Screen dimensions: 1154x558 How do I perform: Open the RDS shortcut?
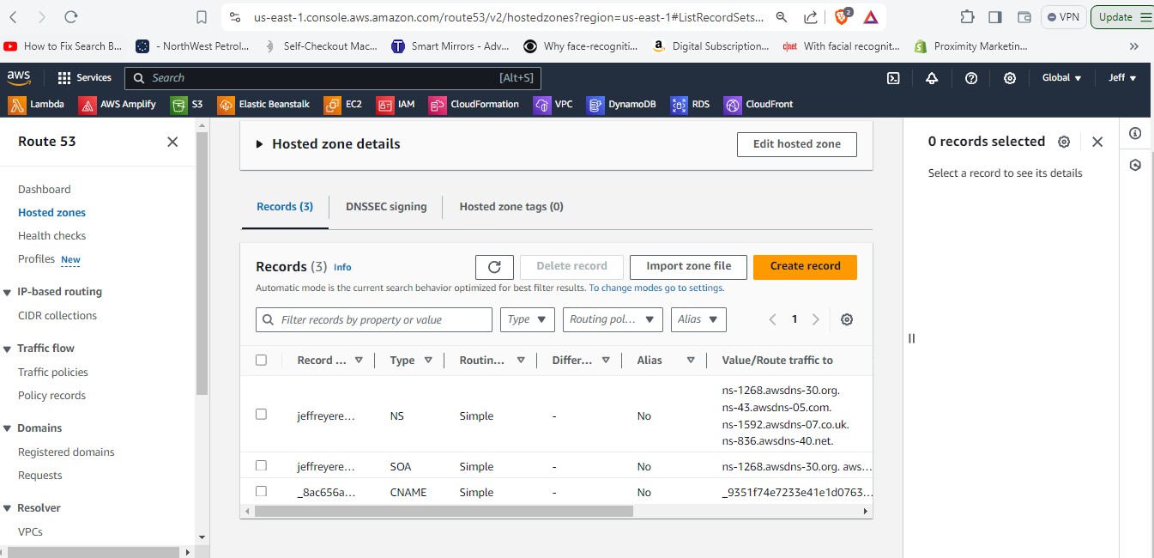click(x=691, y=105)
